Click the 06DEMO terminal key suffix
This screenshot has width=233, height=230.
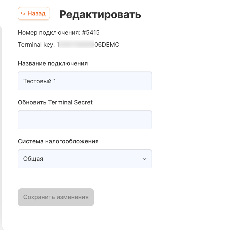[x=107, y=45]
